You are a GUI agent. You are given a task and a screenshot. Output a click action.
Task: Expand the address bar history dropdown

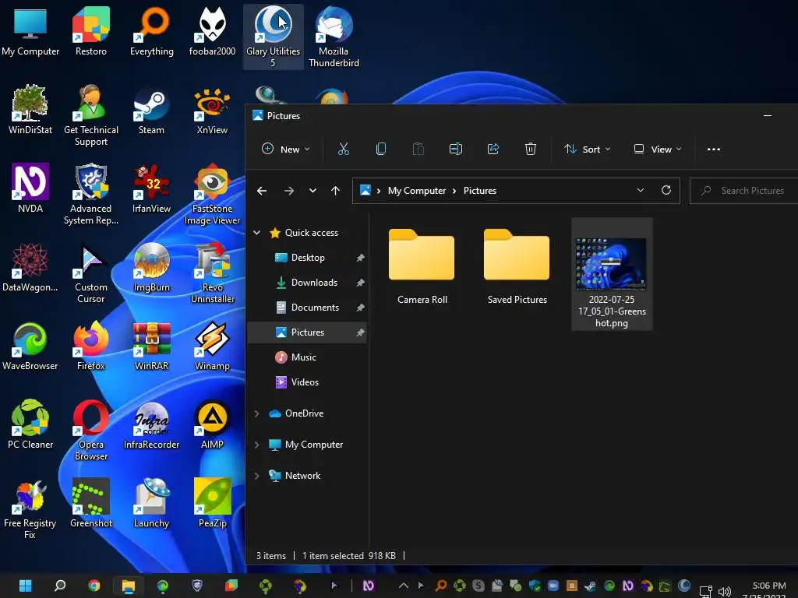(x=641, y=190)
